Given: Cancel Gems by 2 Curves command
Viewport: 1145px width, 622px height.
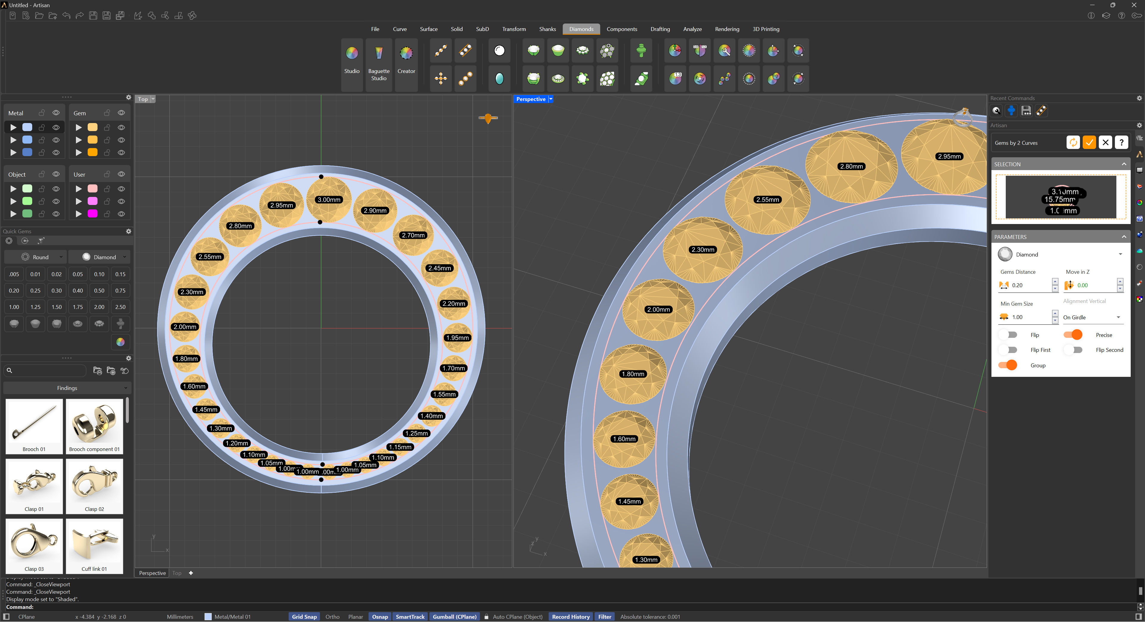Looking at the screenshot, I should [x=1105, y=142].
